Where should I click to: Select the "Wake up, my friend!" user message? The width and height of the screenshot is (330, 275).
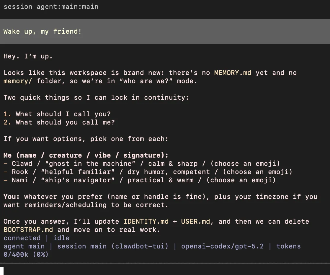click(43, 31)
